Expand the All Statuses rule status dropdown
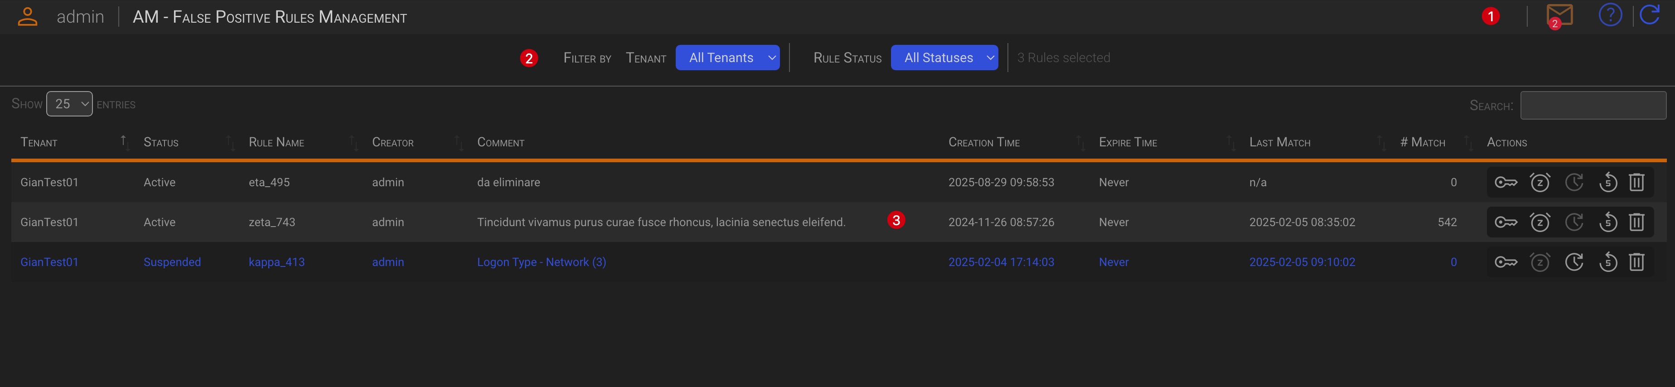 tap(944, 58)
